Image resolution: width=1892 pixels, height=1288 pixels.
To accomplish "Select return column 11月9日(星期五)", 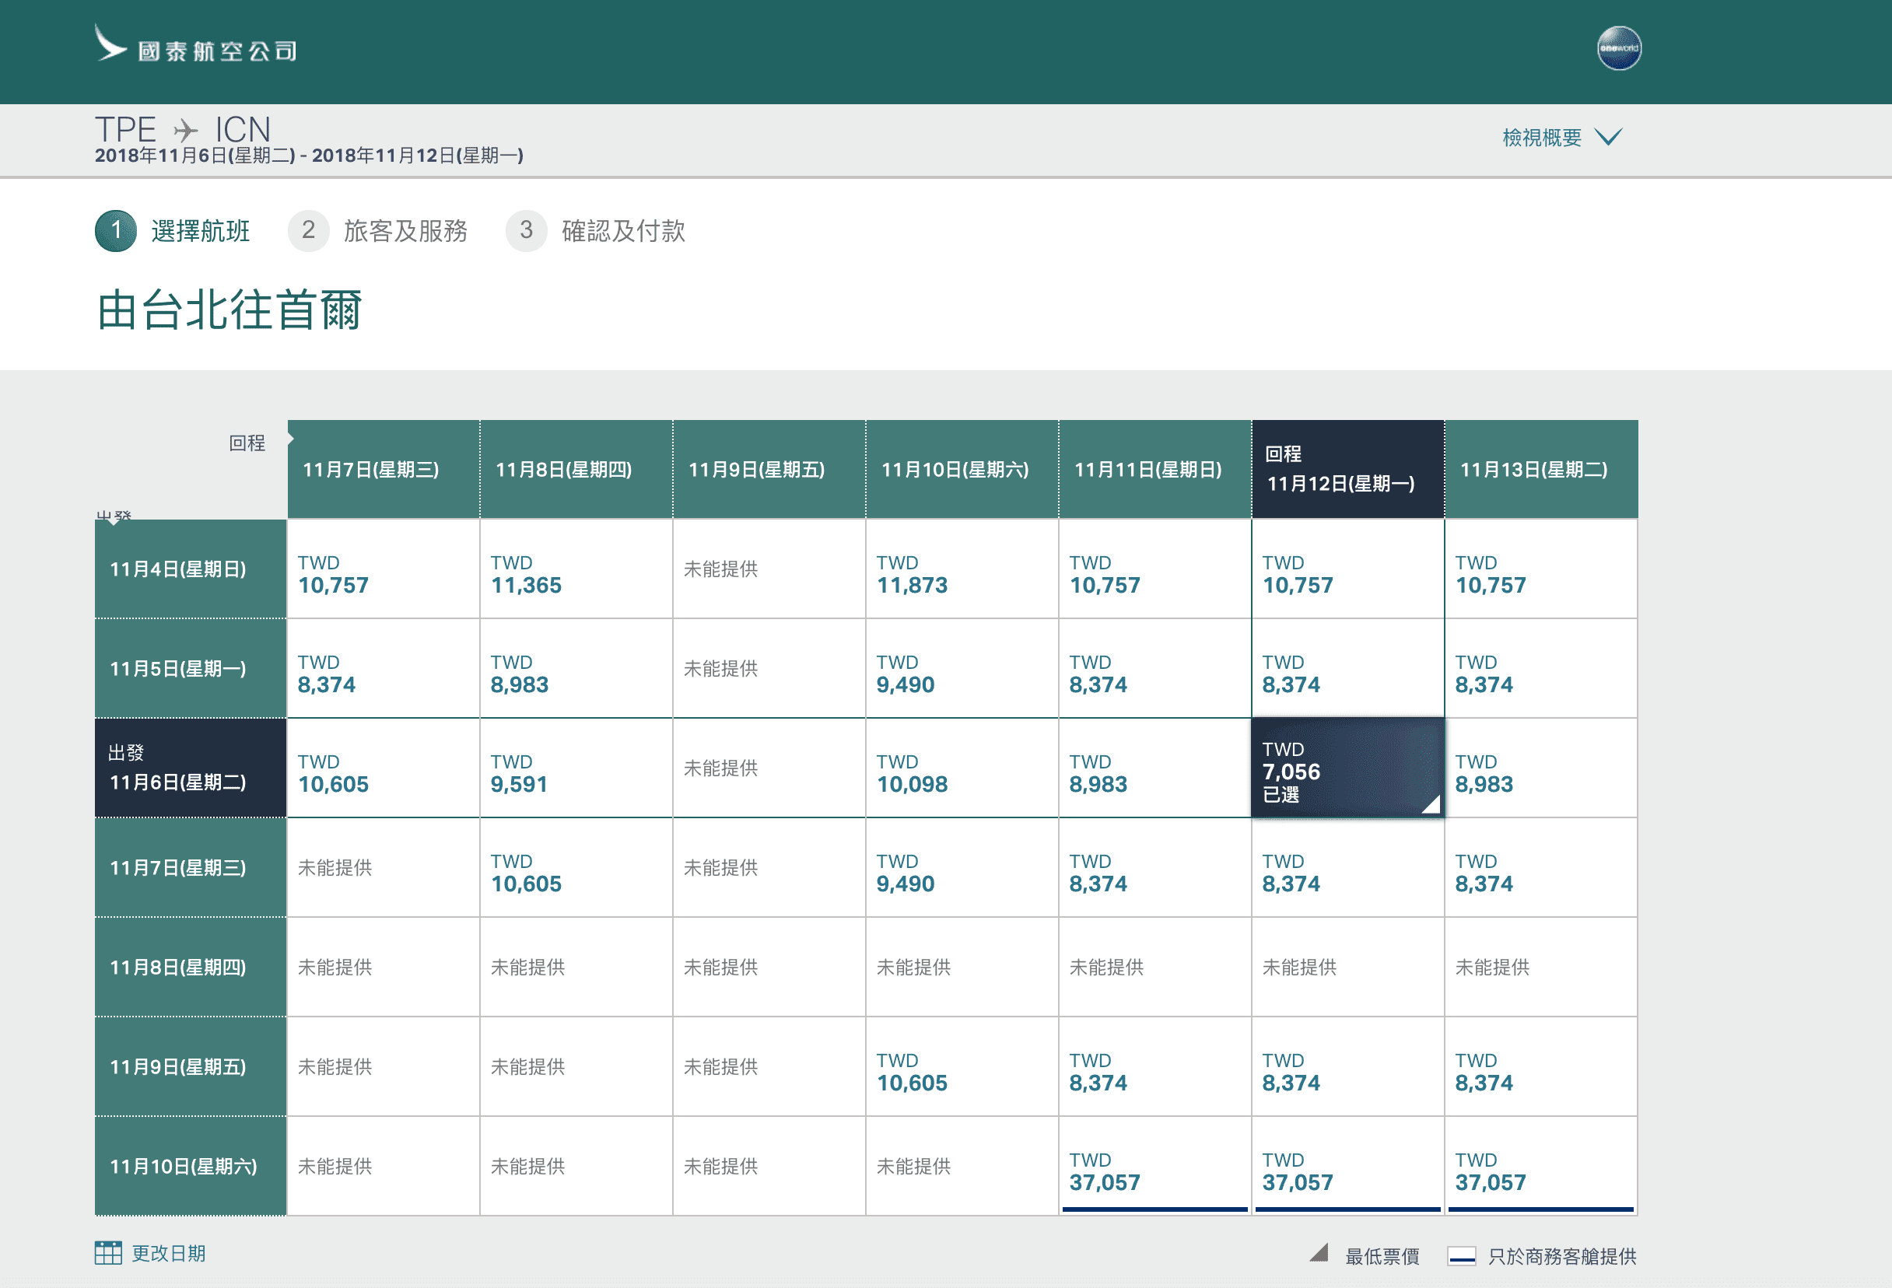I will [769, 469].
